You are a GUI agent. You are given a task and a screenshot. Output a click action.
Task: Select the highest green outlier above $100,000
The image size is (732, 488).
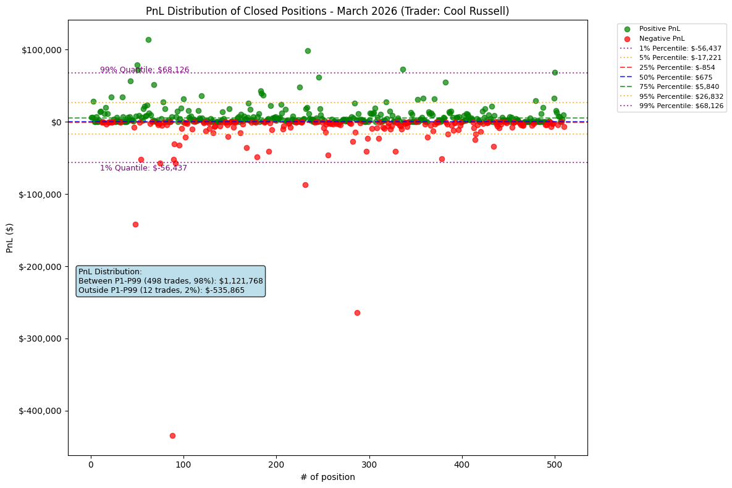(148, 39)
